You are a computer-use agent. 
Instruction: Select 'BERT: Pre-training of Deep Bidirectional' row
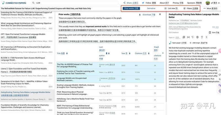(x=110, y=107)
